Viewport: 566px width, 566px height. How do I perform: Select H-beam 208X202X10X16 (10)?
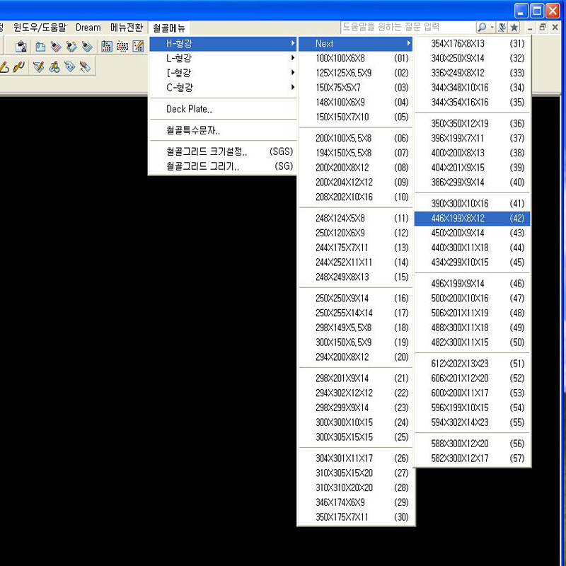(356, 197)
